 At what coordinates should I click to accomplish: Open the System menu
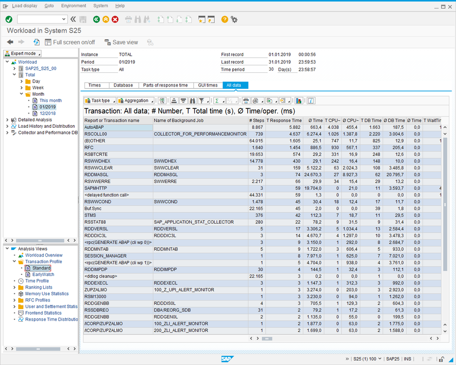pos(101,6)
